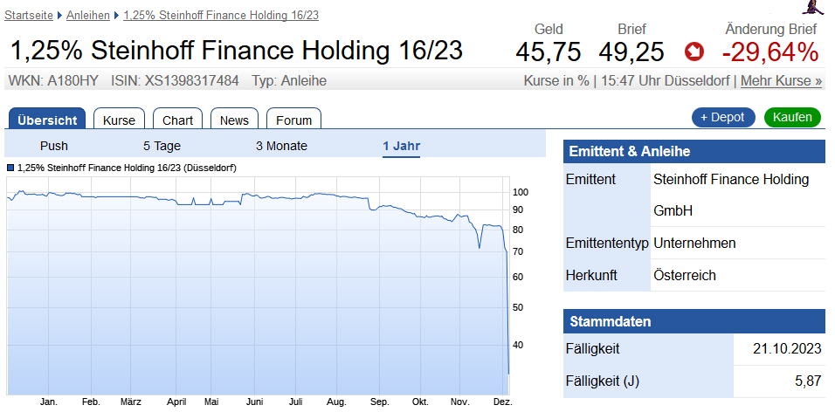The image size is (835, 412).
Task: Click the green Kaufen button
Action: click(792, 117)
